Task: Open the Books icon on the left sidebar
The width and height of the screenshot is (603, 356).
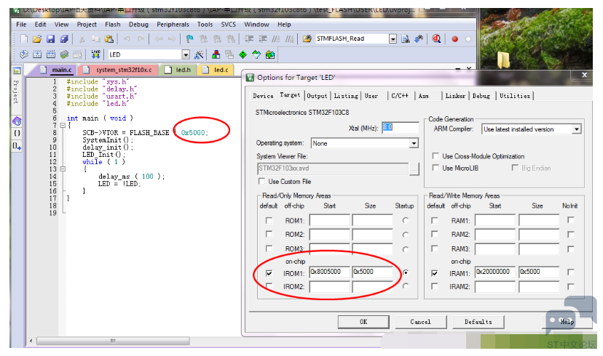Action: [17, 121]
